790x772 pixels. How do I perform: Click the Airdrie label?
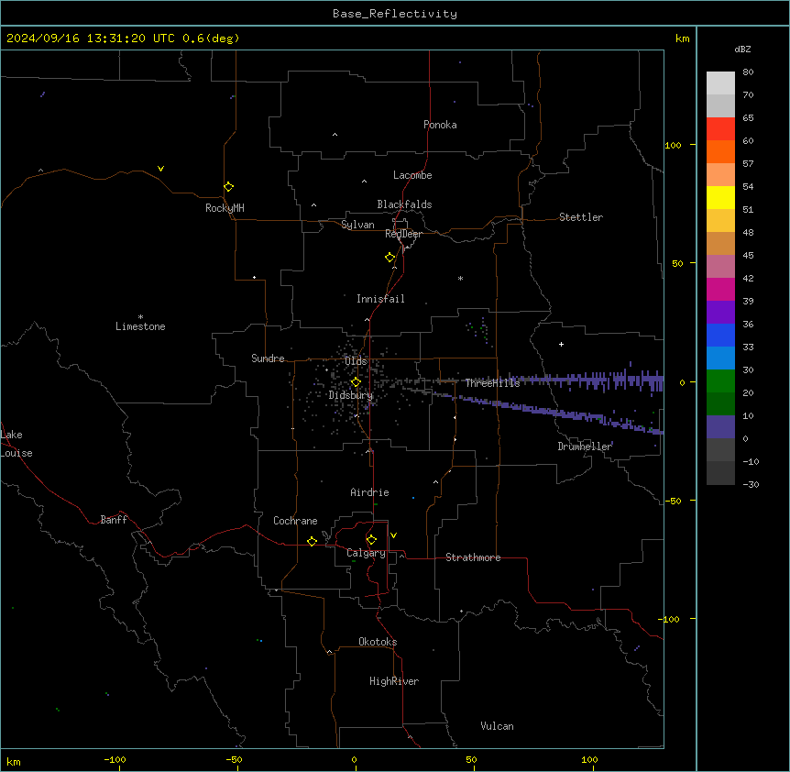pos(370,492)
